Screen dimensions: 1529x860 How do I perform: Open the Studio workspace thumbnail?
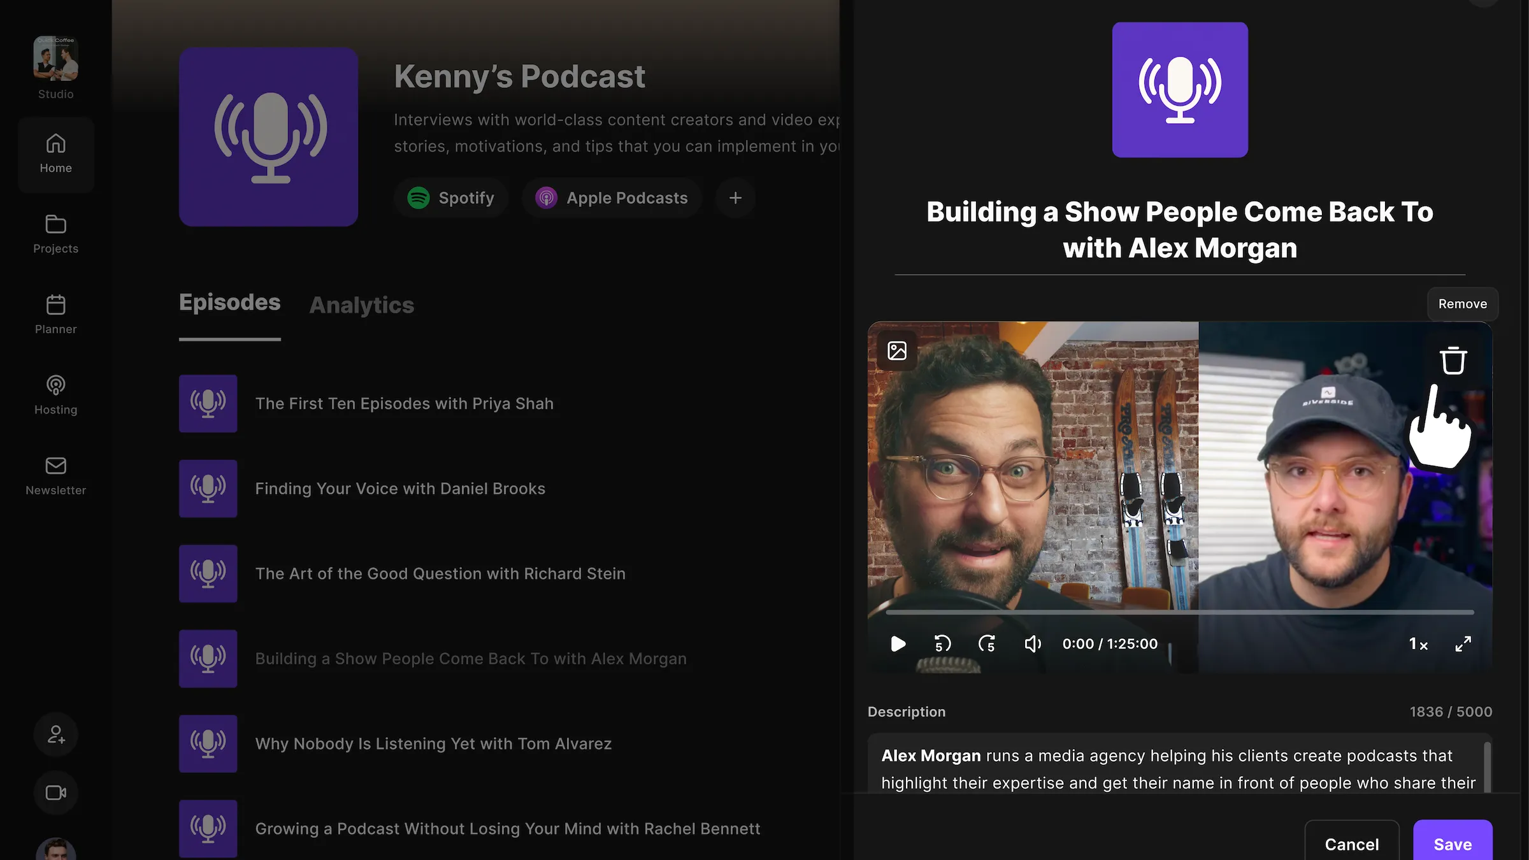click(x=55, y=58)
